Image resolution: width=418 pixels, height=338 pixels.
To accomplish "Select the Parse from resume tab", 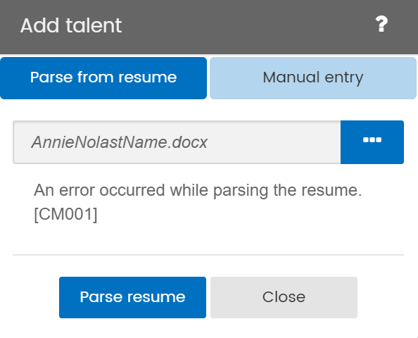I will (103, 78).
